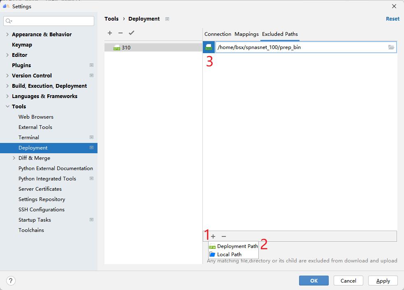
Task: Open the Connection tab
Action: click(218, 34)
